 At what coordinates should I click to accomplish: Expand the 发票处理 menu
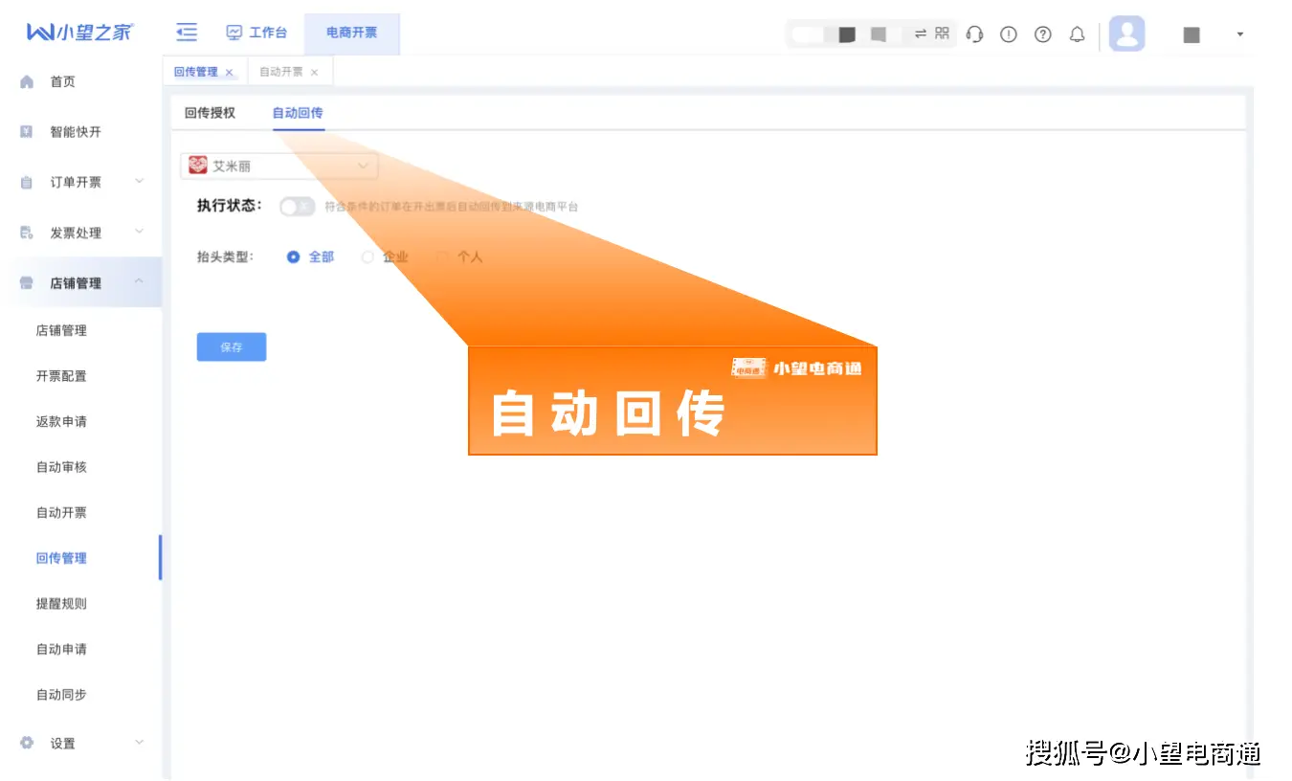pyautogui.click(x=77, y=232)
